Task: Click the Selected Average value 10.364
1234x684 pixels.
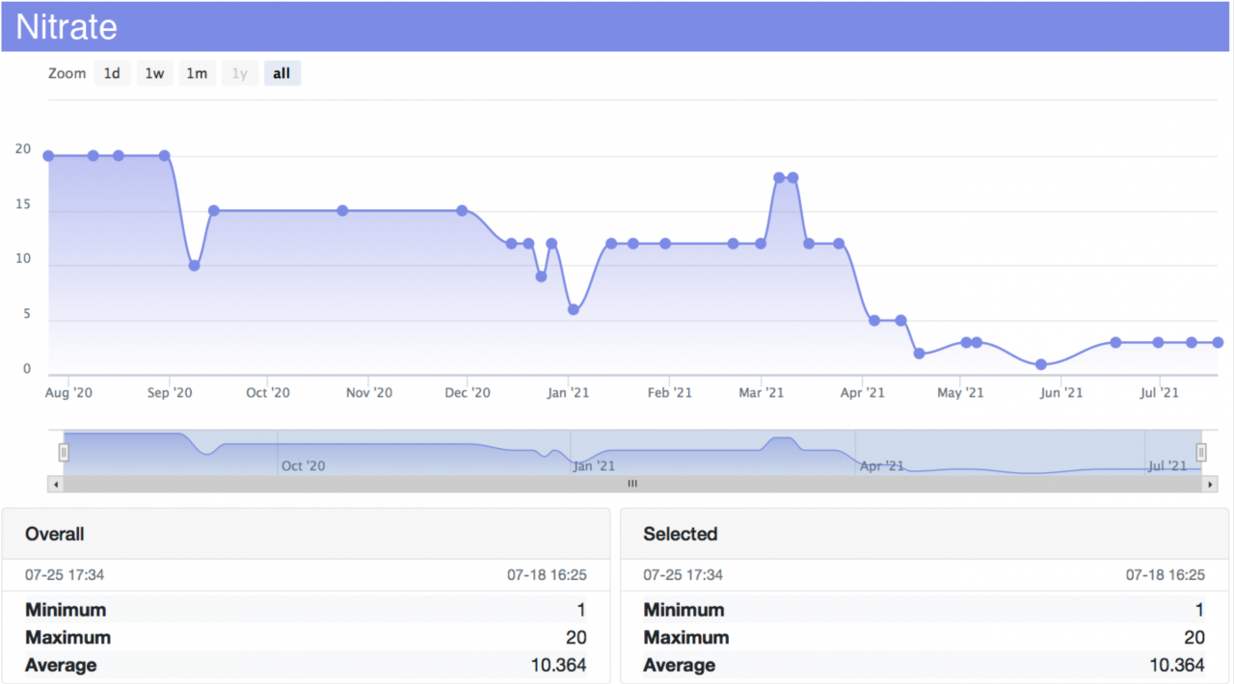Action: (x=1176, y=665)
